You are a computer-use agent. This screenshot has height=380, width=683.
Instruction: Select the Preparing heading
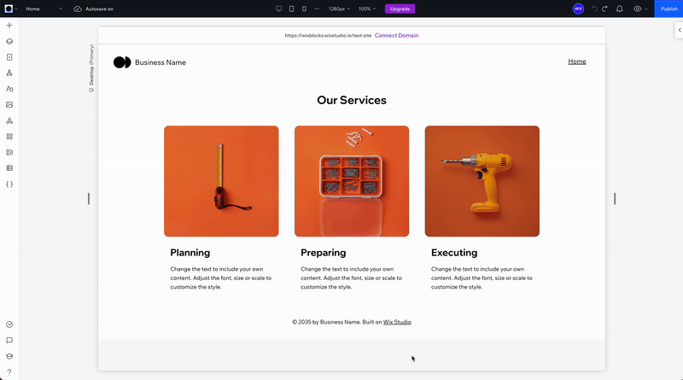click(324, 253)
